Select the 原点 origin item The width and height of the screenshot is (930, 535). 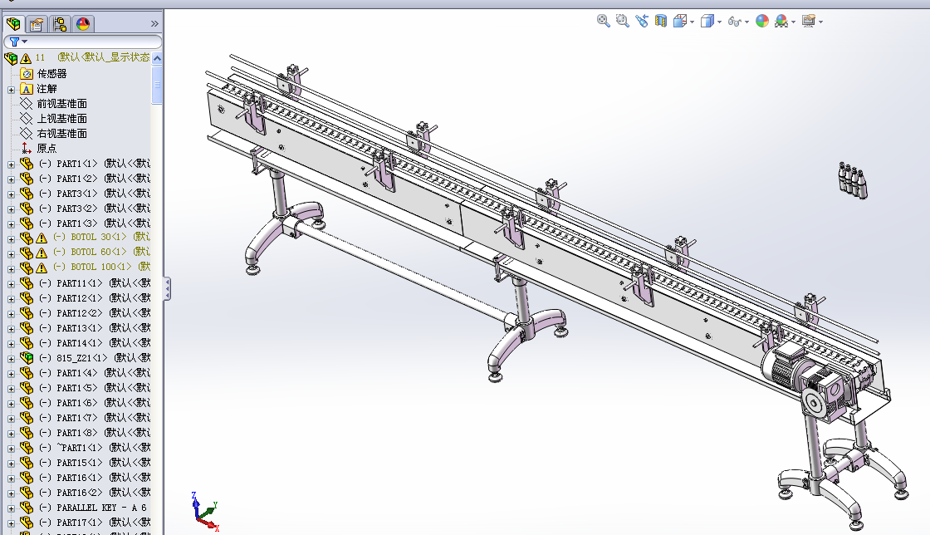(x=46, y=148)
